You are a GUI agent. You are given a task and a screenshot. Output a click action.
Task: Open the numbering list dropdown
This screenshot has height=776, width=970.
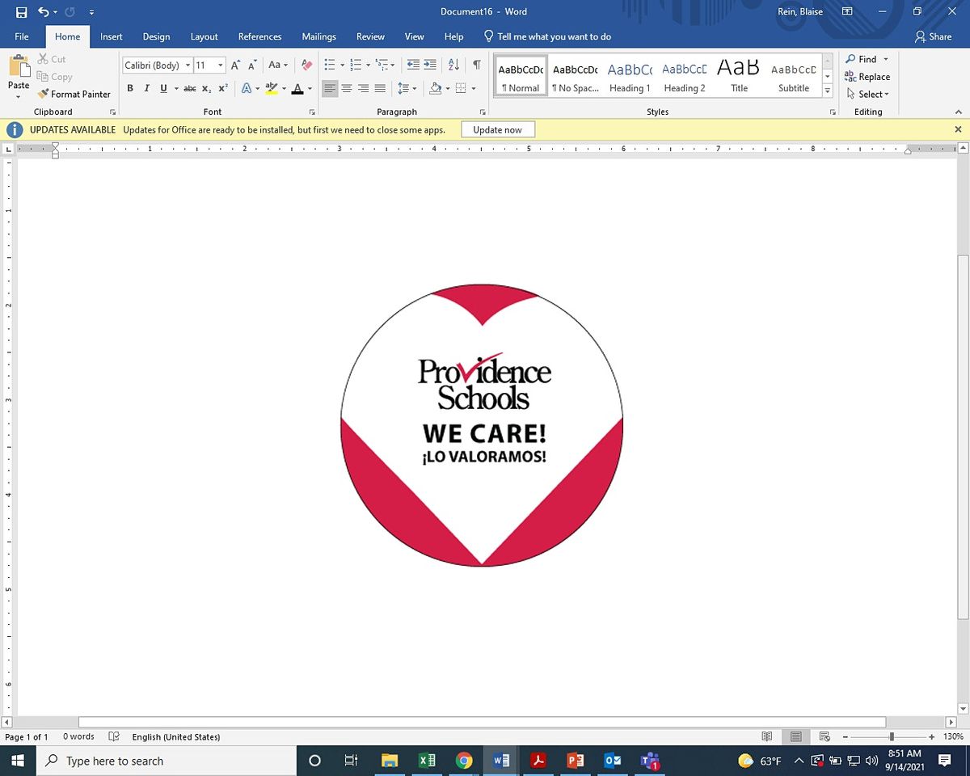pos(369,65)
